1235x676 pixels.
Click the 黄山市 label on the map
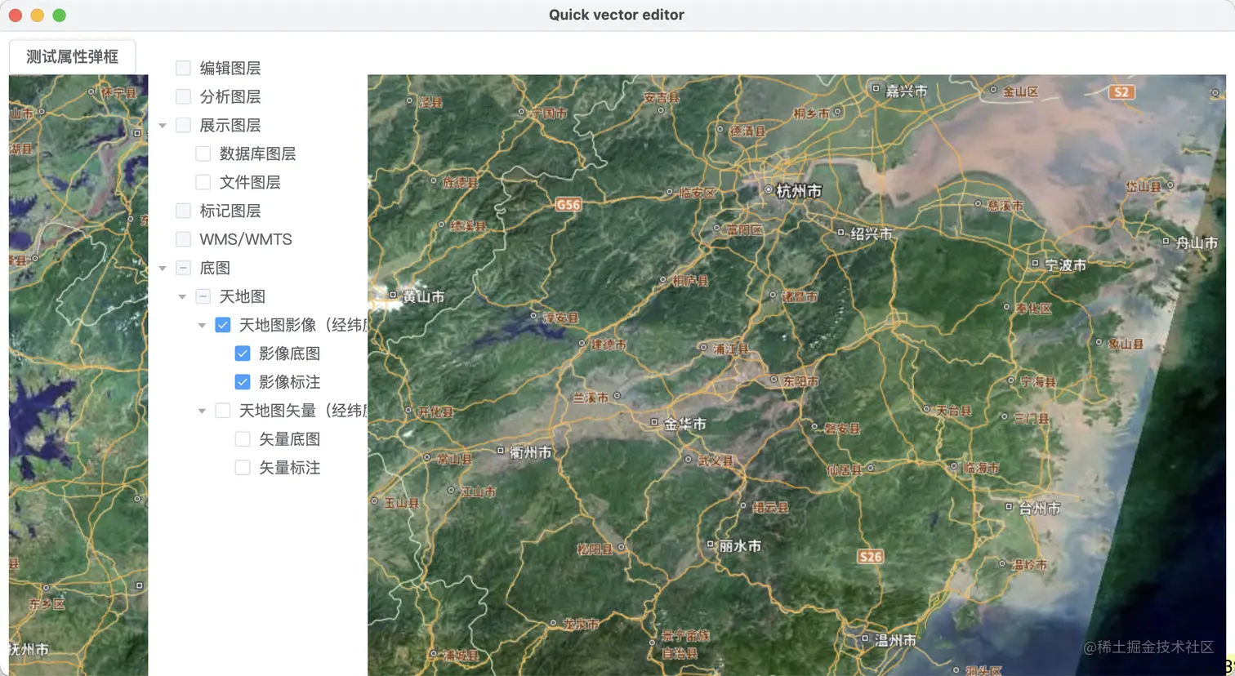click(x=423, y=297)
